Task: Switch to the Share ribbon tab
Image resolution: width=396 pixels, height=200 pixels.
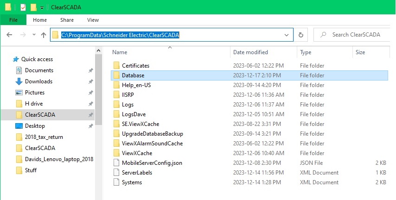Action: tap(67, 20)
